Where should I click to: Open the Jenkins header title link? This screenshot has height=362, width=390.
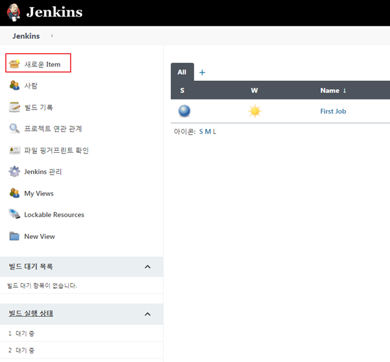pyautogui.click(x=54, y=12)
